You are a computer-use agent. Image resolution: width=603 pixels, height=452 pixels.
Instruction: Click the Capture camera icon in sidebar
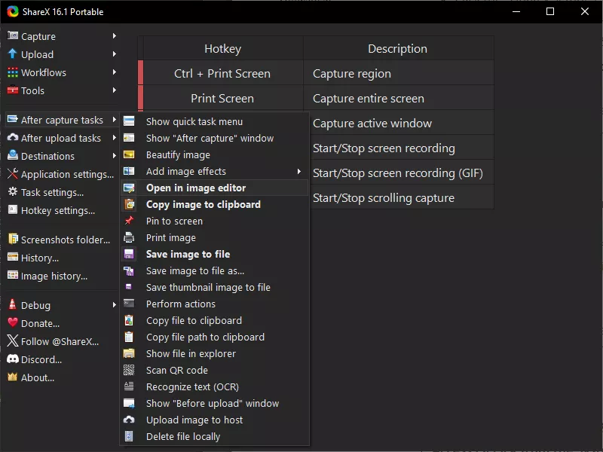13,35
